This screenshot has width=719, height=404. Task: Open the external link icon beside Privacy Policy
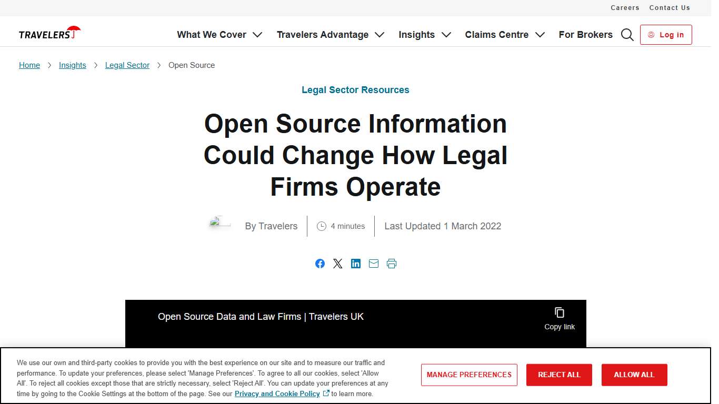pyautogui.click(x=326, y=392)
